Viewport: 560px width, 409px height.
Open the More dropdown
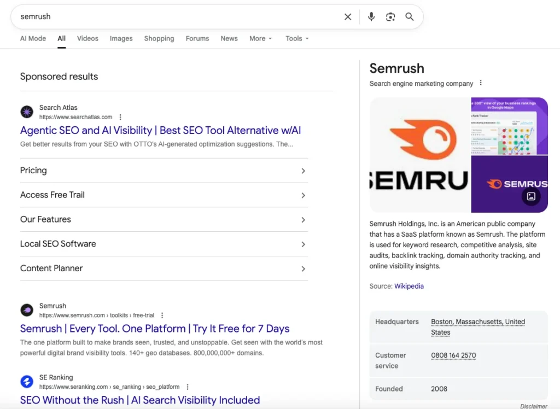click(x=260, y=39)
